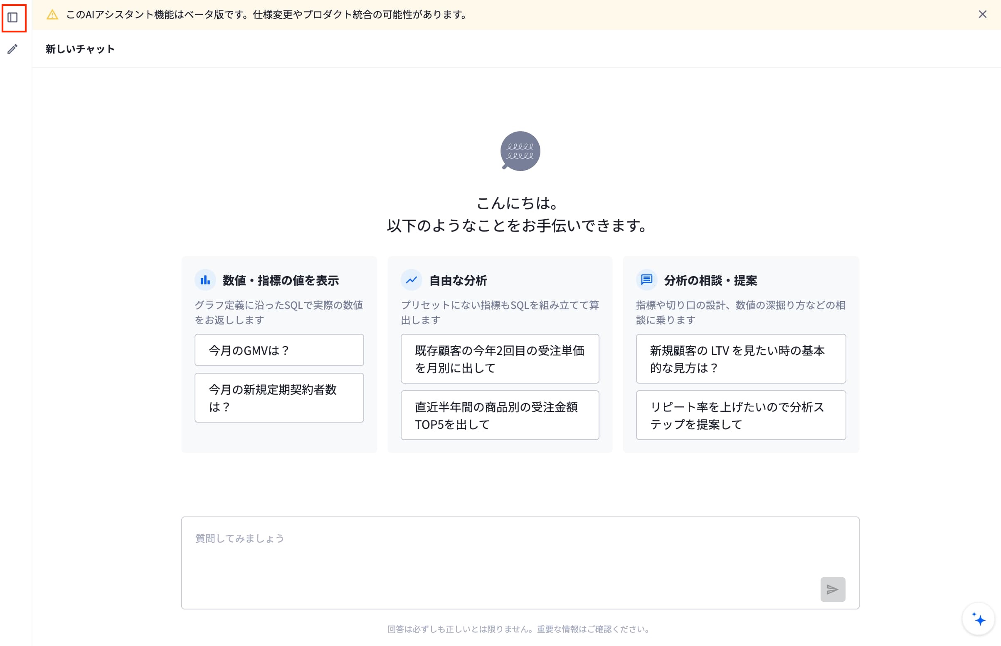Open the sparkle AI assistant floating button
The height and width of the screenshot is (646, 1001).
[x=978, y=619]
